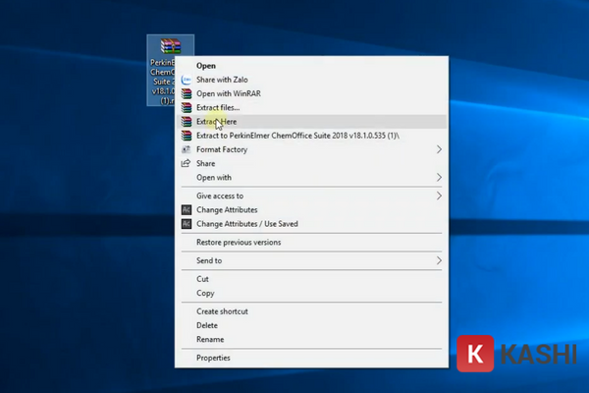Select Rename in the context menu
Viewport: 589px width, 393px height.
(210, 339)
